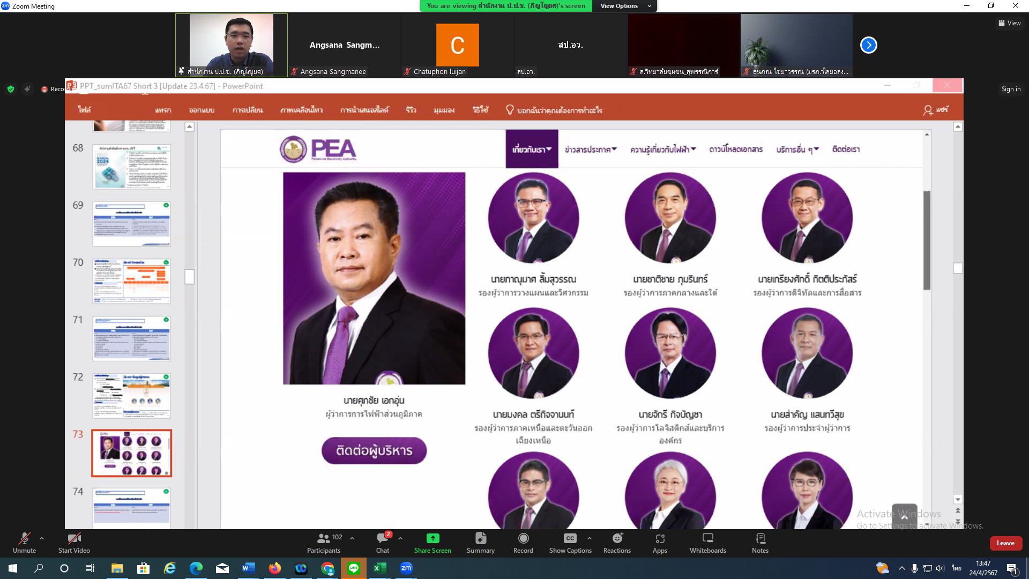Open the รีวิว (Review) ribbon tab
Screen dimensions: 1029x579
tap(411, 110)
